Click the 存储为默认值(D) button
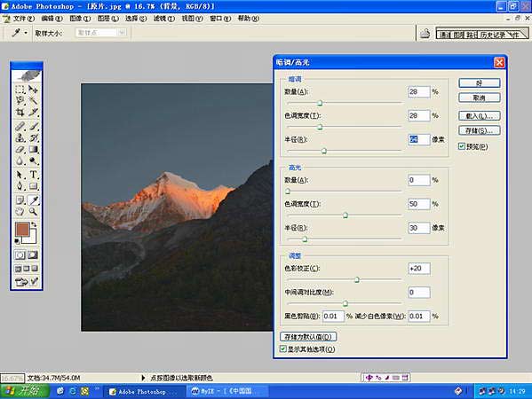This screenshot has height=399, width=532. [308, 337]
